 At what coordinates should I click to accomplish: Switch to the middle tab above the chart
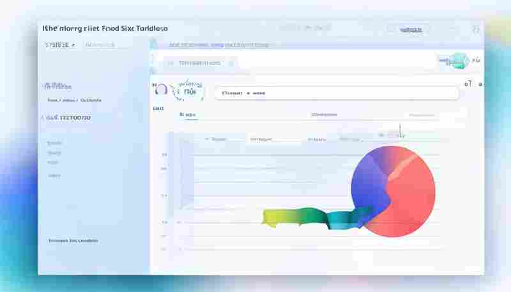pos(324,115)
